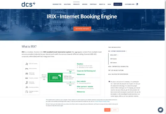Select NOVA - Corporate Self Booking Tool item

tap(118, 67)
